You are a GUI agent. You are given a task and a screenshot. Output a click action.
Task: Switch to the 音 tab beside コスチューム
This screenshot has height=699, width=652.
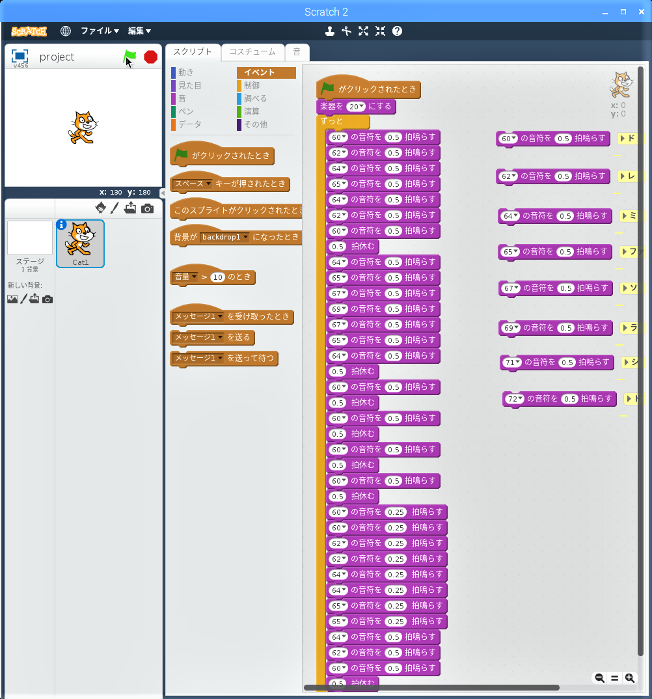point(297,51)
